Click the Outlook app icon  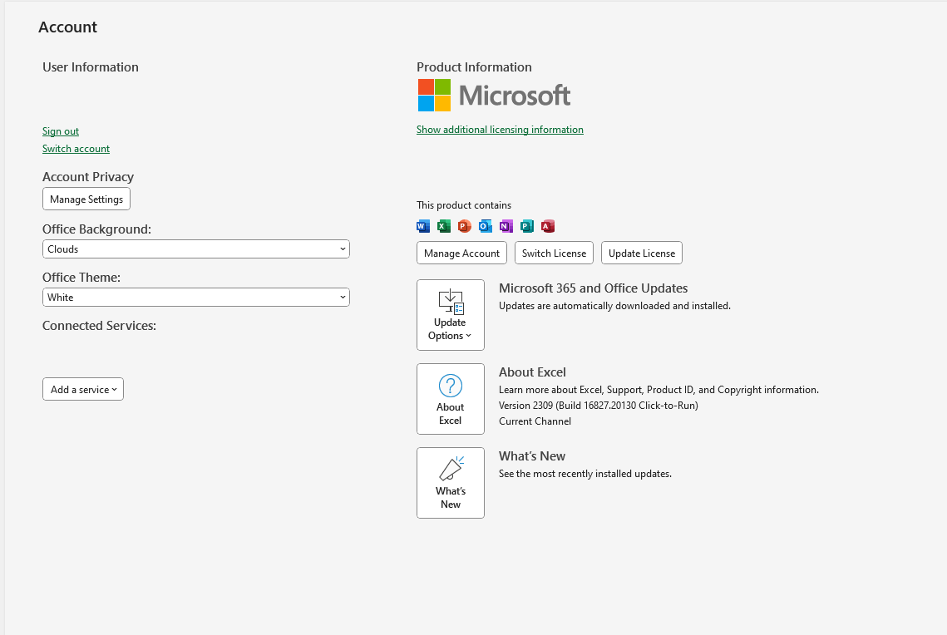pos(485,226)
